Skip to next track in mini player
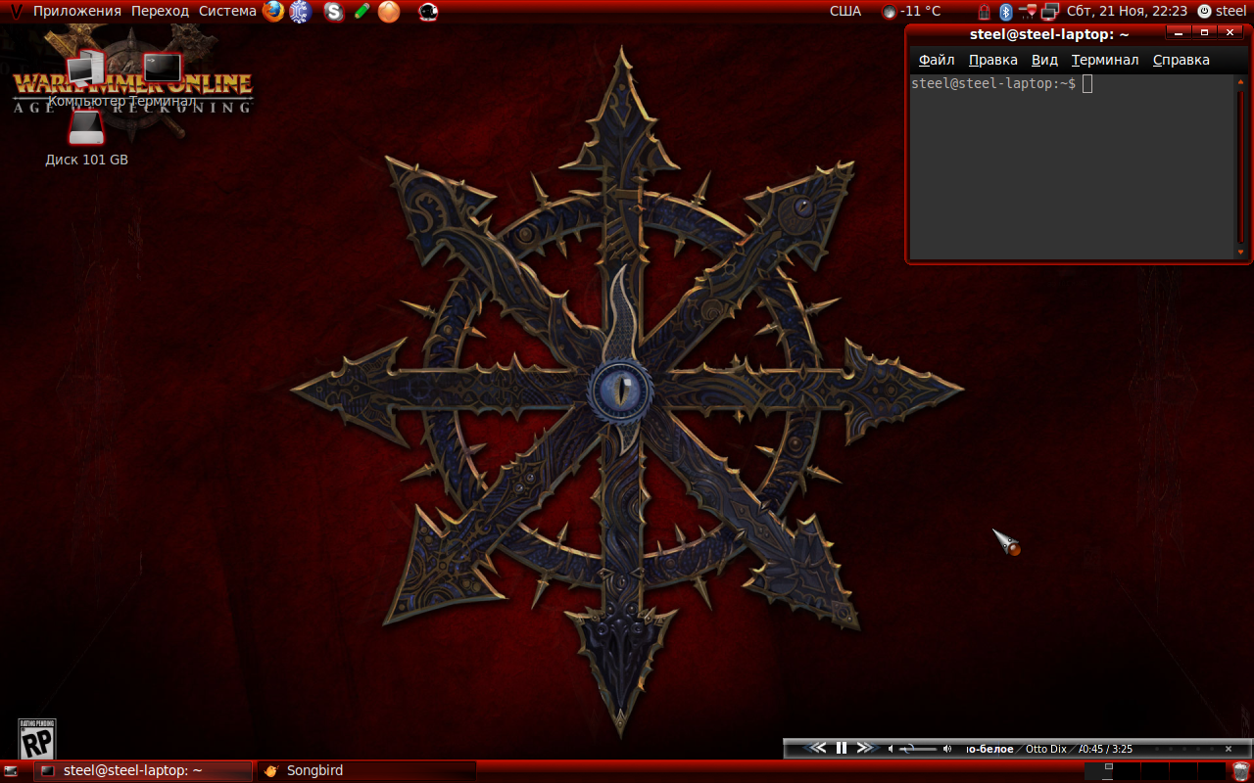Image resolution: width=1254 pixels, height=783 pixels. pyautogui.click(x=864, y=749)
